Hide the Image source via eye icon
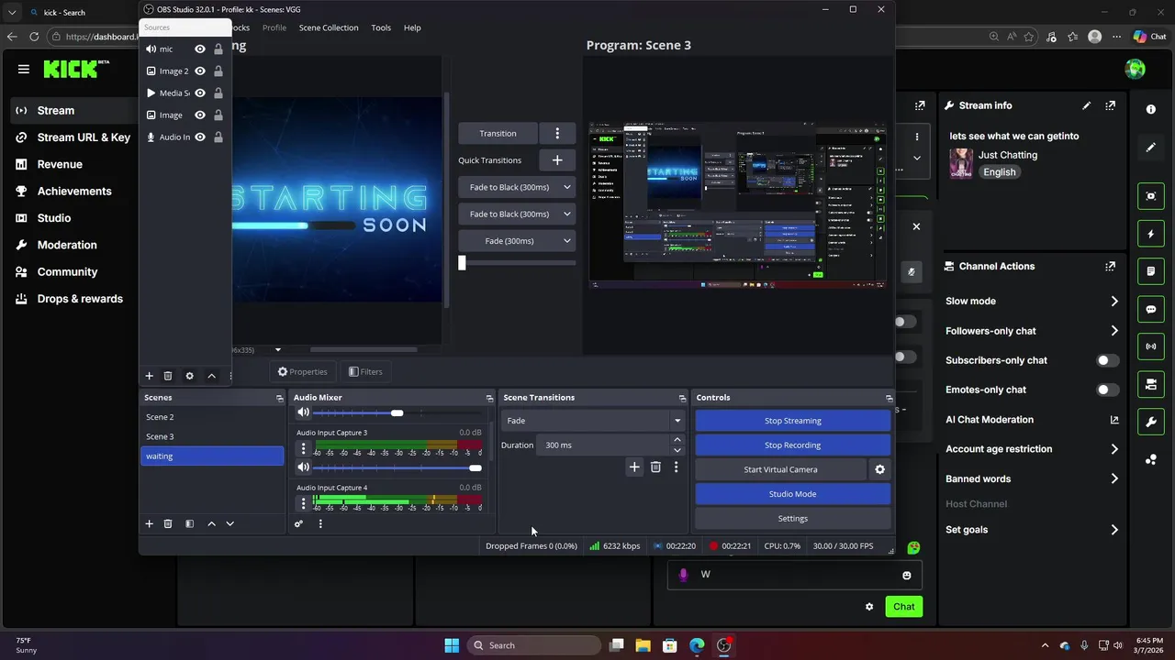 199,115
